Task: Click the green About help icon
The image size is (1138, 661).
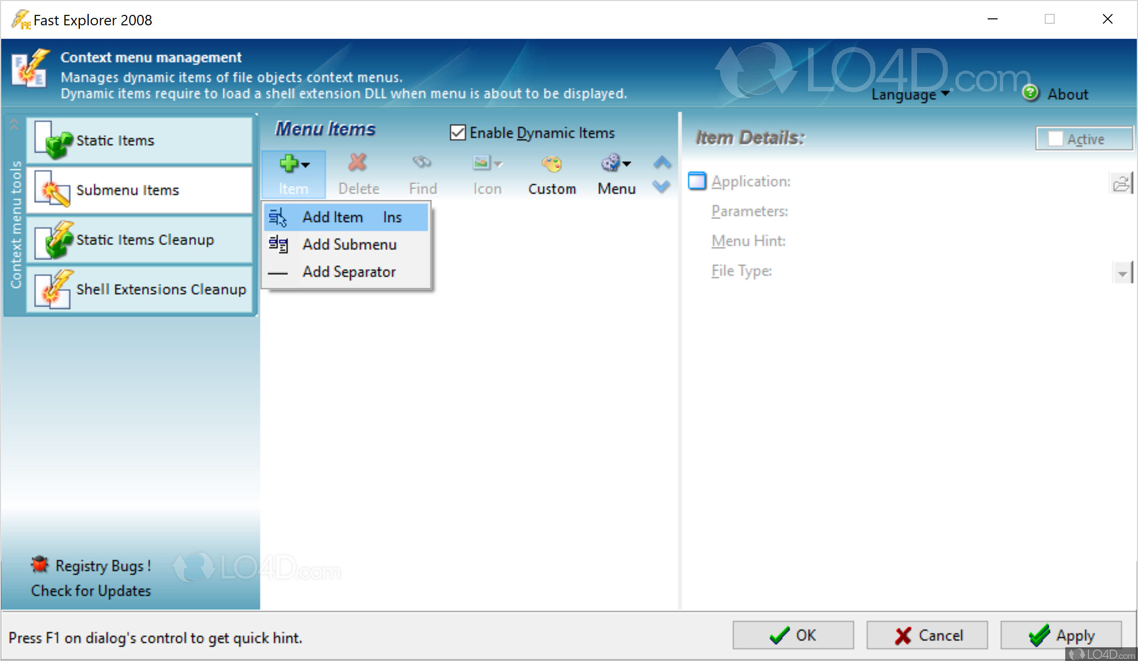Action: [1030, 93]
